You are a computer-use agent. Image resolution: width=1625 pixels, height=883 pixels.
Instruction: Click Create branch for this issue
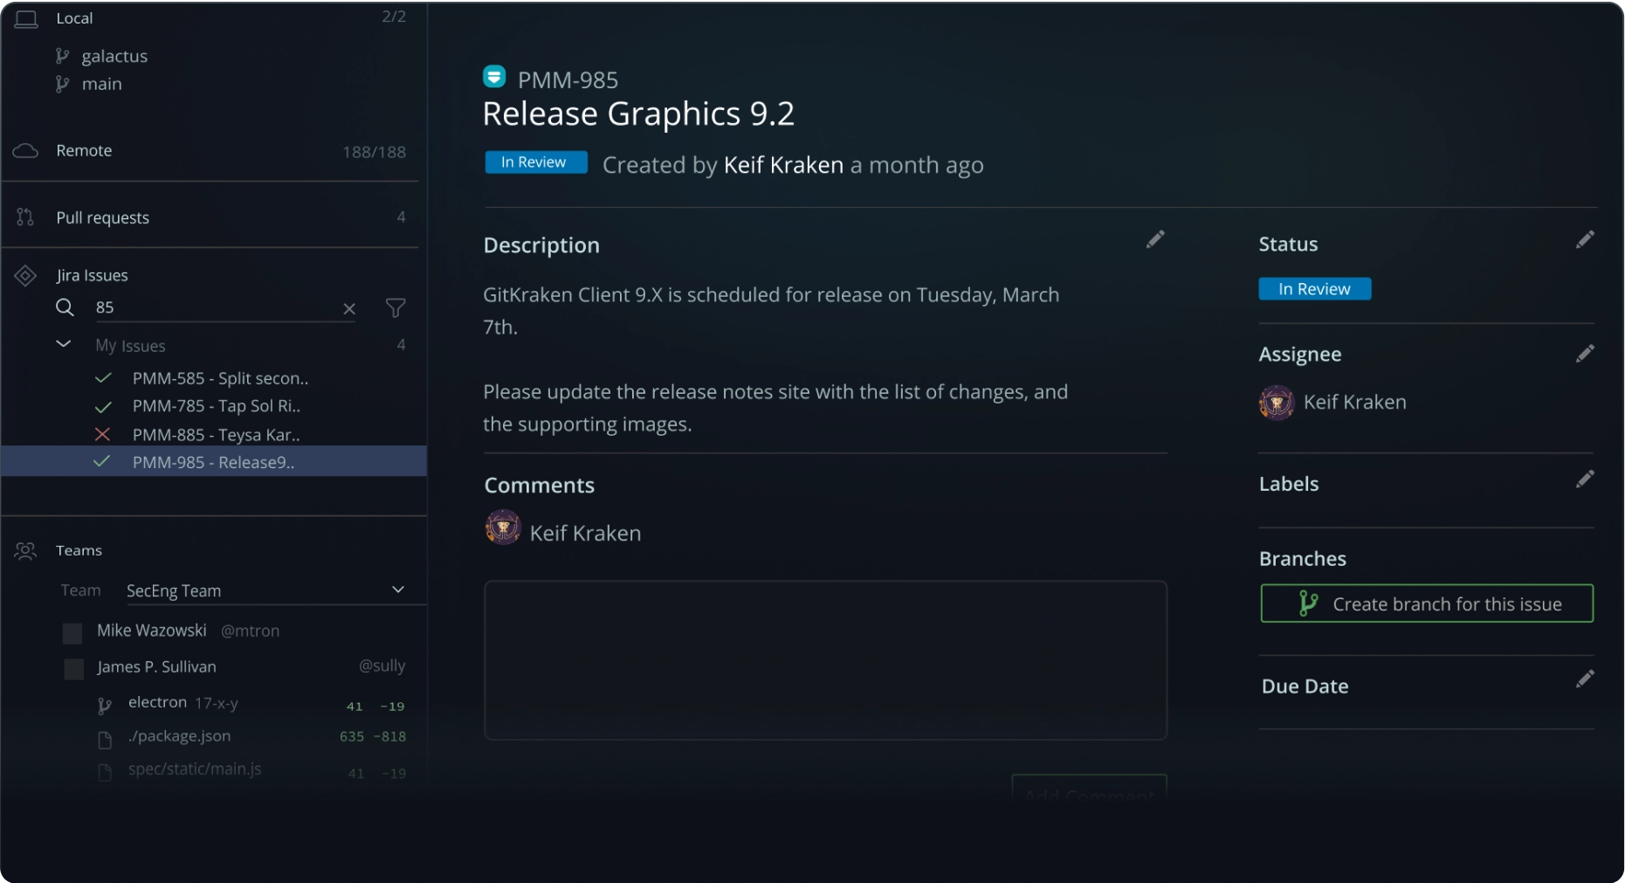[x=1427, y=604]
